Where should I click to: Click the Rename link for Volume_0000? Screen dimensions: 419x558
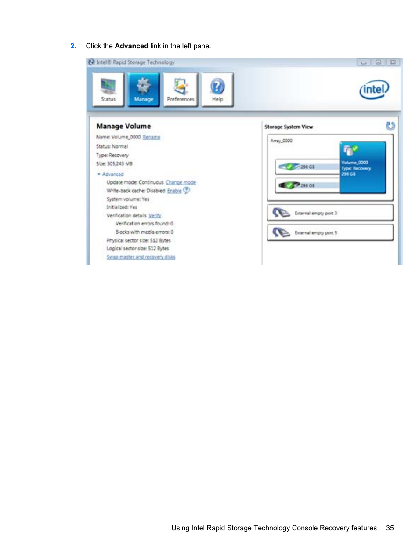(x=152, y=137)
